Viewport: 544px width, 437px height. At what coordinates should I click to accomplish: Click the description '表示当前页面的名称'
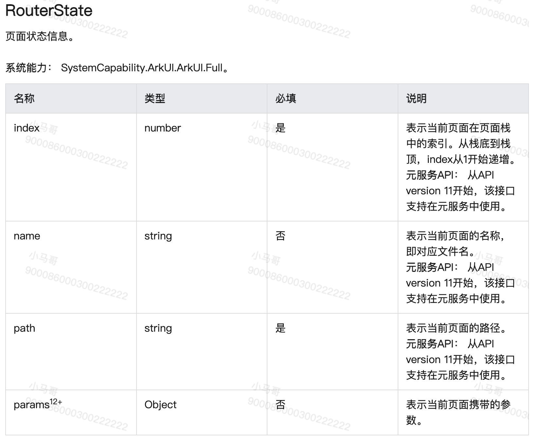tap(453, 236)
